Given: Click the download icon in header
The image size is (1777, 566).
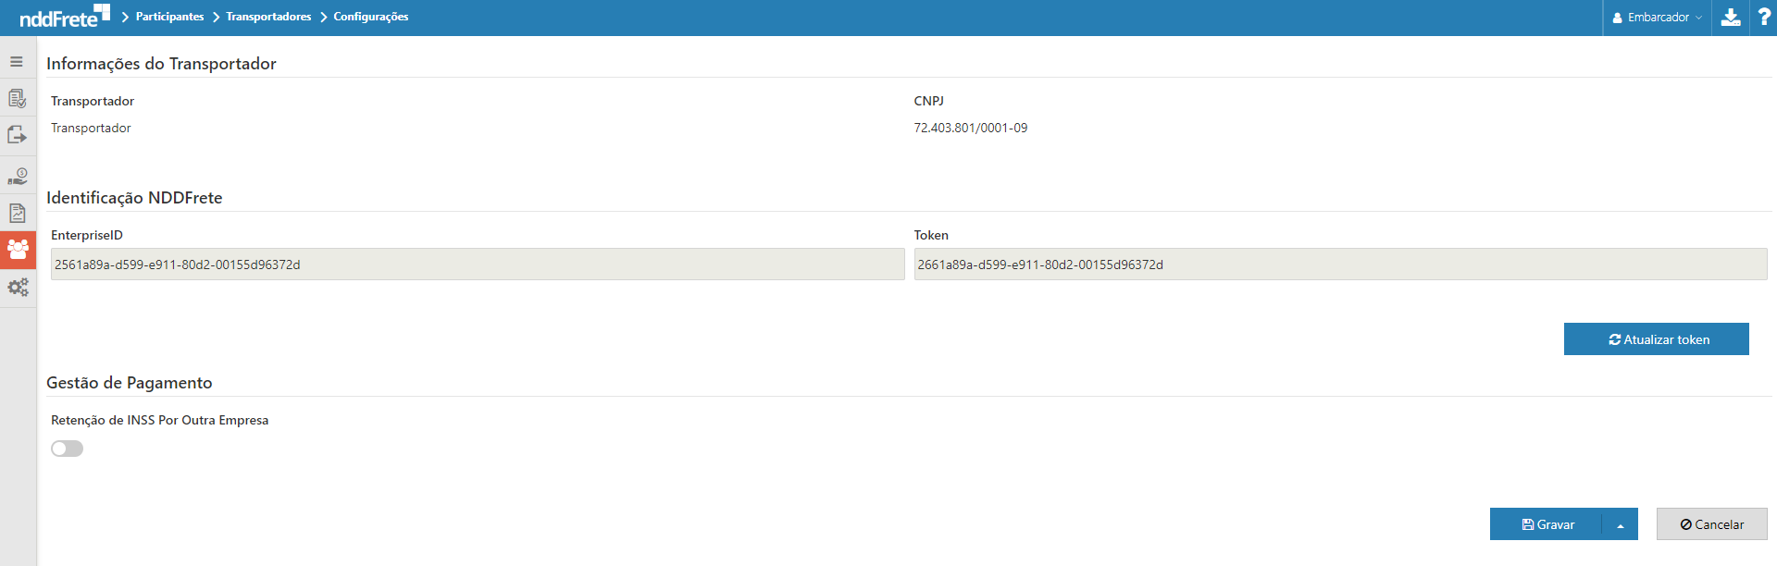Looking at the screenshot, I should point(1731,17).
